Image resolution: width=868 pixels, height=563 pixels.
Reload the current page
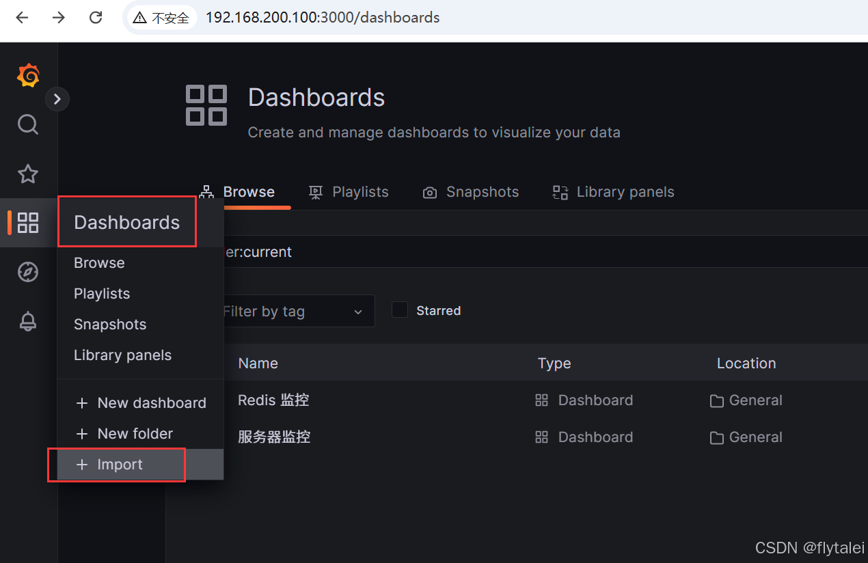click(x=96, y=18)
